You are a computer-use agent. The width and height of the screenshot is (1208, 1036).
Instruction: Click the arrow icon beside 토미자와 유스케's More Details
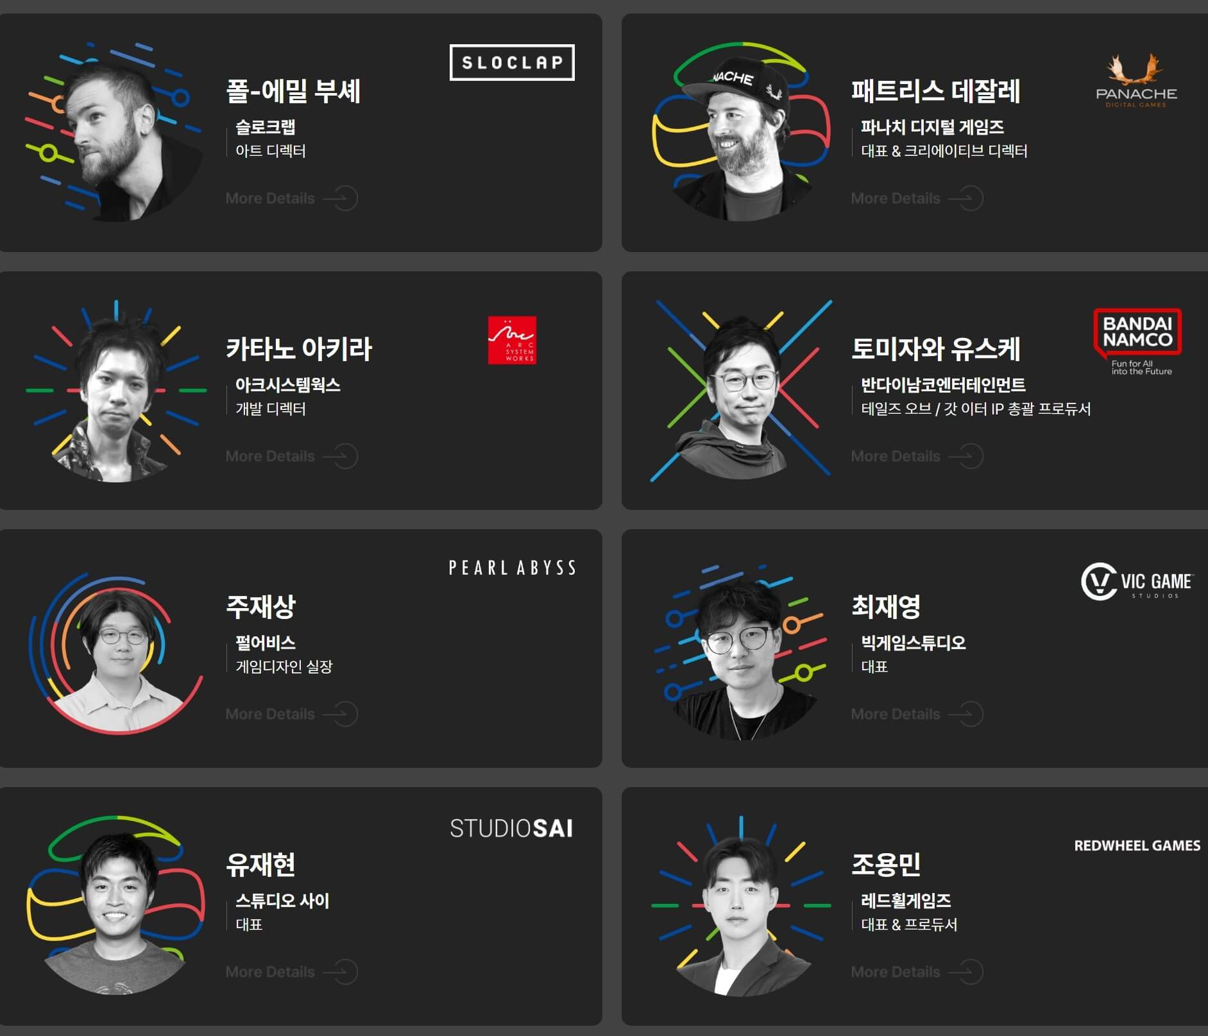[x=967, y=456]
